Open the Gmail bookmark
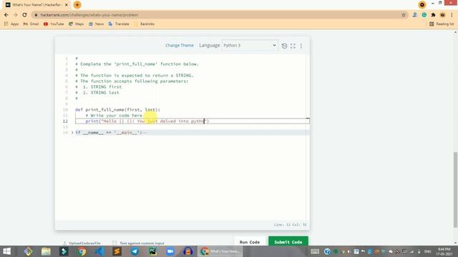 click(31, 24)
